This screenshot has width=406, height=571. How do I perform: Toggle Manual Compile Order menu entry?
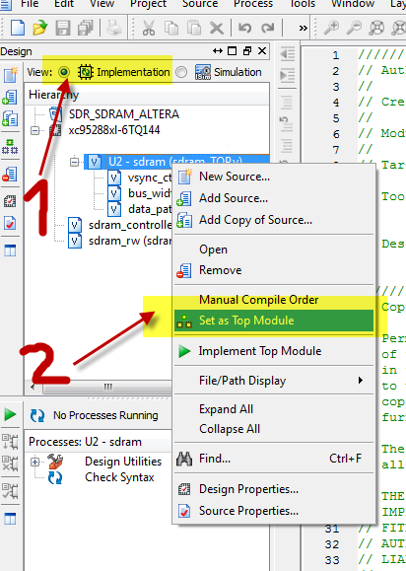(x=274, y=300)
